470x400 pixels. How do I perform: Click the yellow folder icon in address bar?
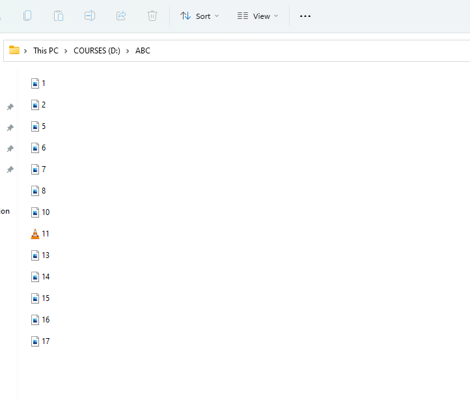tap(14, 50)
